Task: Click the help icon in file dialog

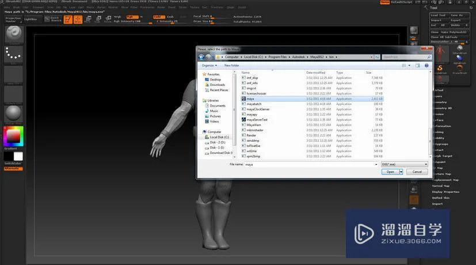Action: pyautogui.click(x=427, y=65)
